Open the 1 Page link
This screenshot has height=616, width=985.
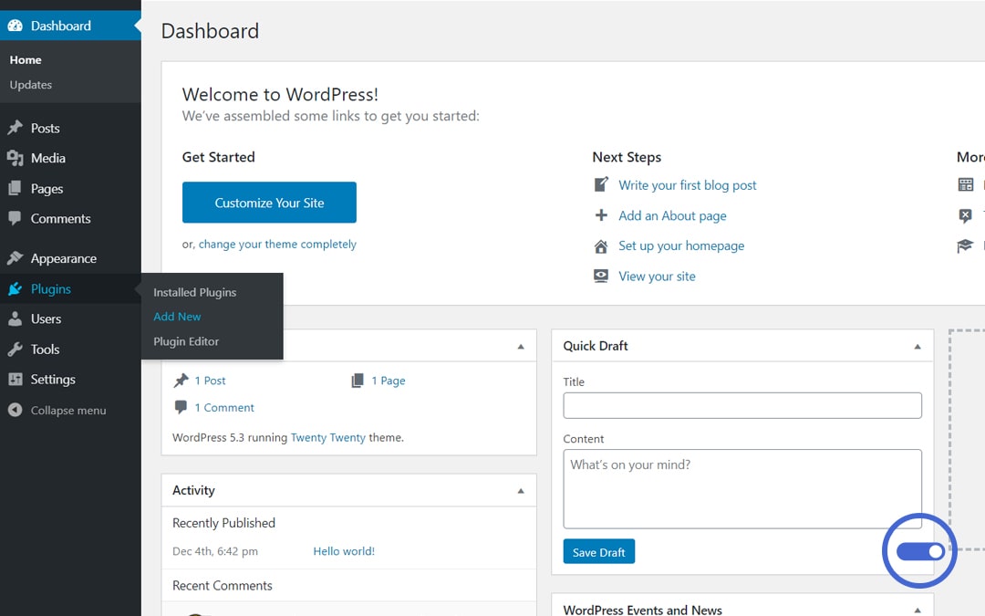coord(389,381)
